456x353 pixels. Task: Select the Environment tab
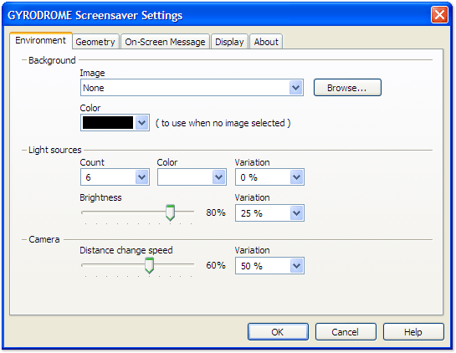point(41,40)
